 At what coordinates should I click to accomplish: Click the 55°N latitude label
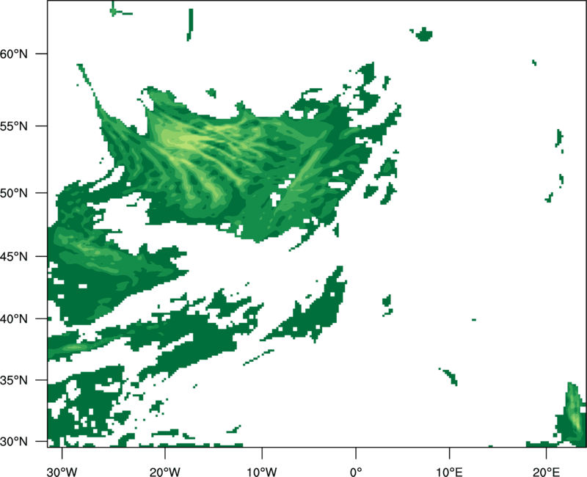tap(13, 126)
